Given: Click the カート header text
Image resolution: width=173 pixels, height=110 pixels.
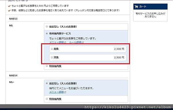Looking at the screenshot, I should tap(143, 7).
